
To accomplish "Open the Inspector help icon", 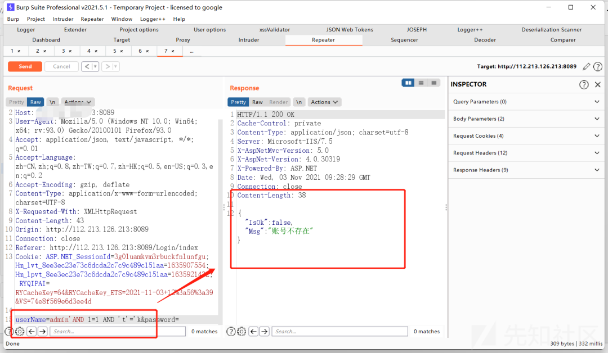I will 584,84.
